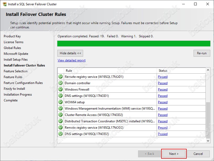The width and height of the screenshot is (214, 161).
Task: Click the rules list scroll down arrow
Action: tap(208, 141)
